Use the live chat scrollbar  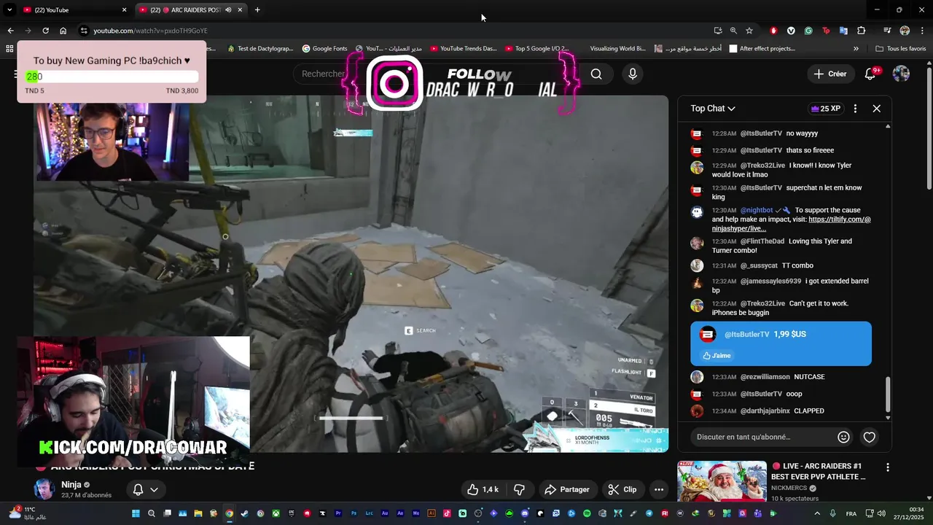(x=888, y=394)
